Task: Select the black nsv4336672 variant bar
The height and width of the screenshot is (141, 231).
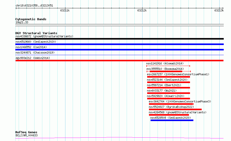Action: point(119,39)
